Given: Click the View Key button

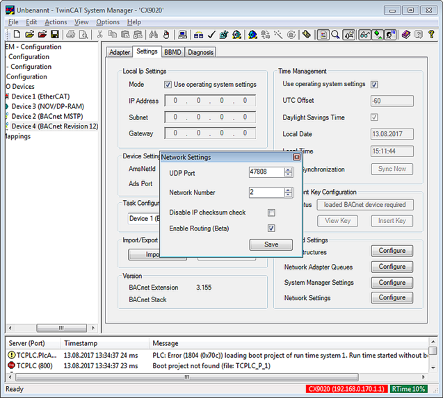Looking at the screenshot, I should click(337, 221).
